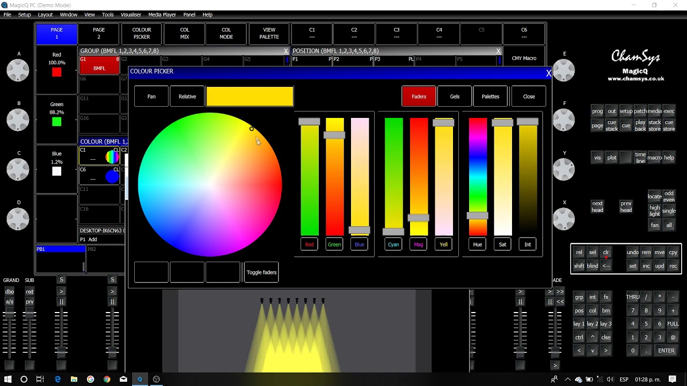Click COL MIX soft button
This screenshot has height=386, width=687.
185,33
